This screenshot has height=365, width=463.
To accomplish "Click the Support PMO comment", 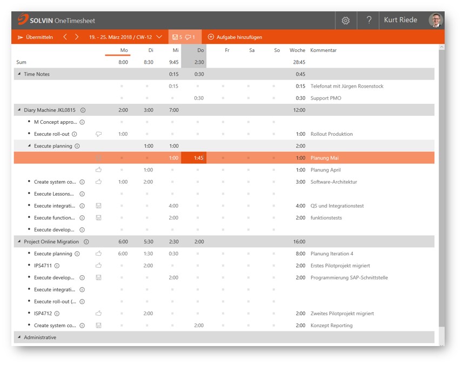I will click(326, 98).
